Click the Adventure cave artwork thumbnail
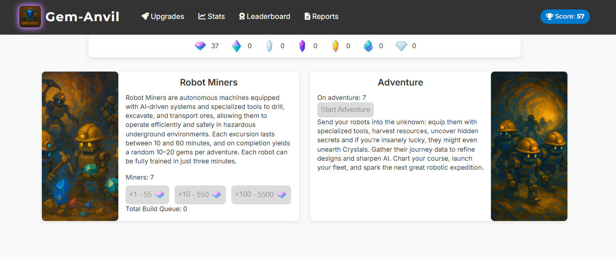This screenshot has width=616, height=257. [x=529, y=146]
